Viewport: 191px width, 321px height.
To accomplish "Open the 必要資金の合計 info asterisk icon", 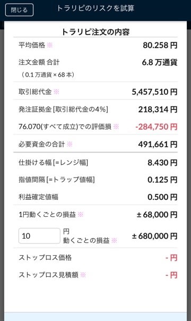I will pyautogui.click(x=70, y=145).
